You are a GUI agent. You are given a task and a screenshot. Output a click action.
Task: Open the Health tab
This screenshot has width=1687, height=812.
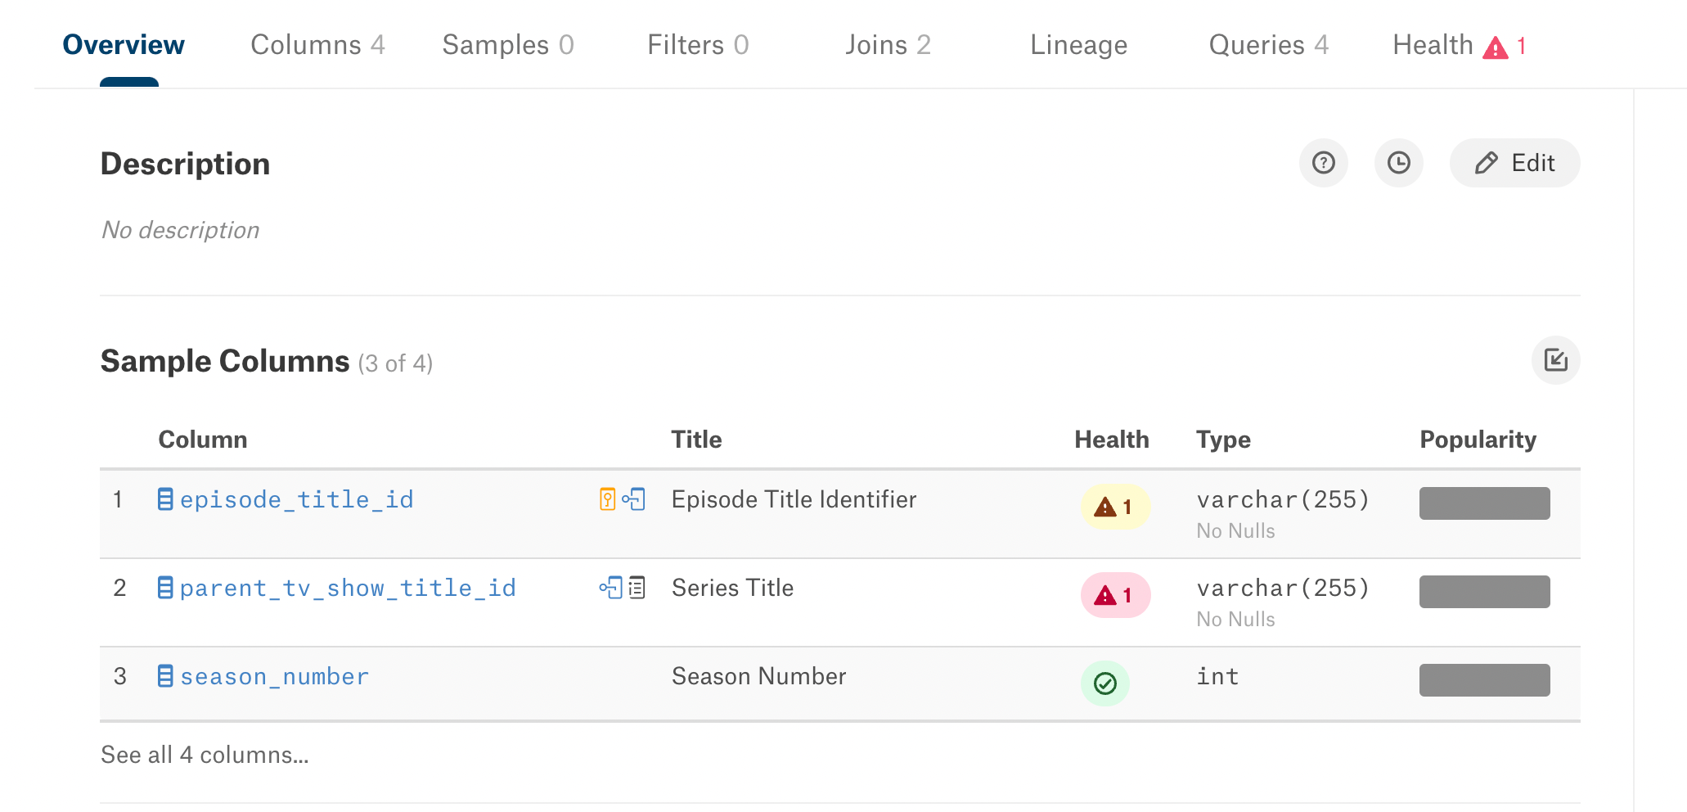[x=1459, y=45]
